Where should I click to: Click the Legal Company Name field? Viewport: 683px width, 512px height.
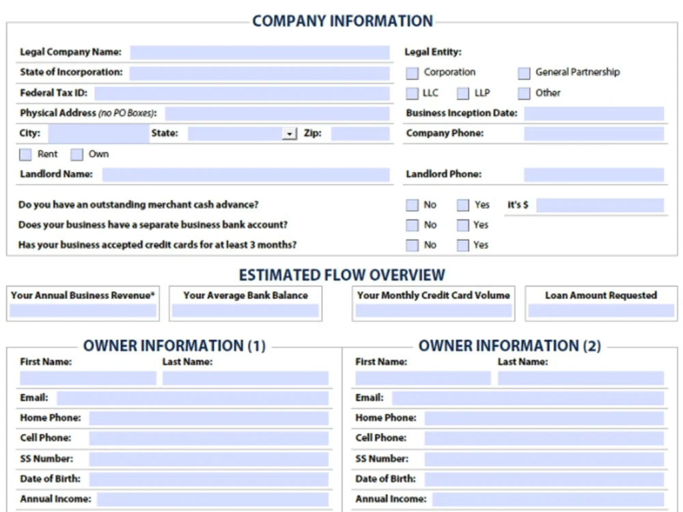(260, 53)
